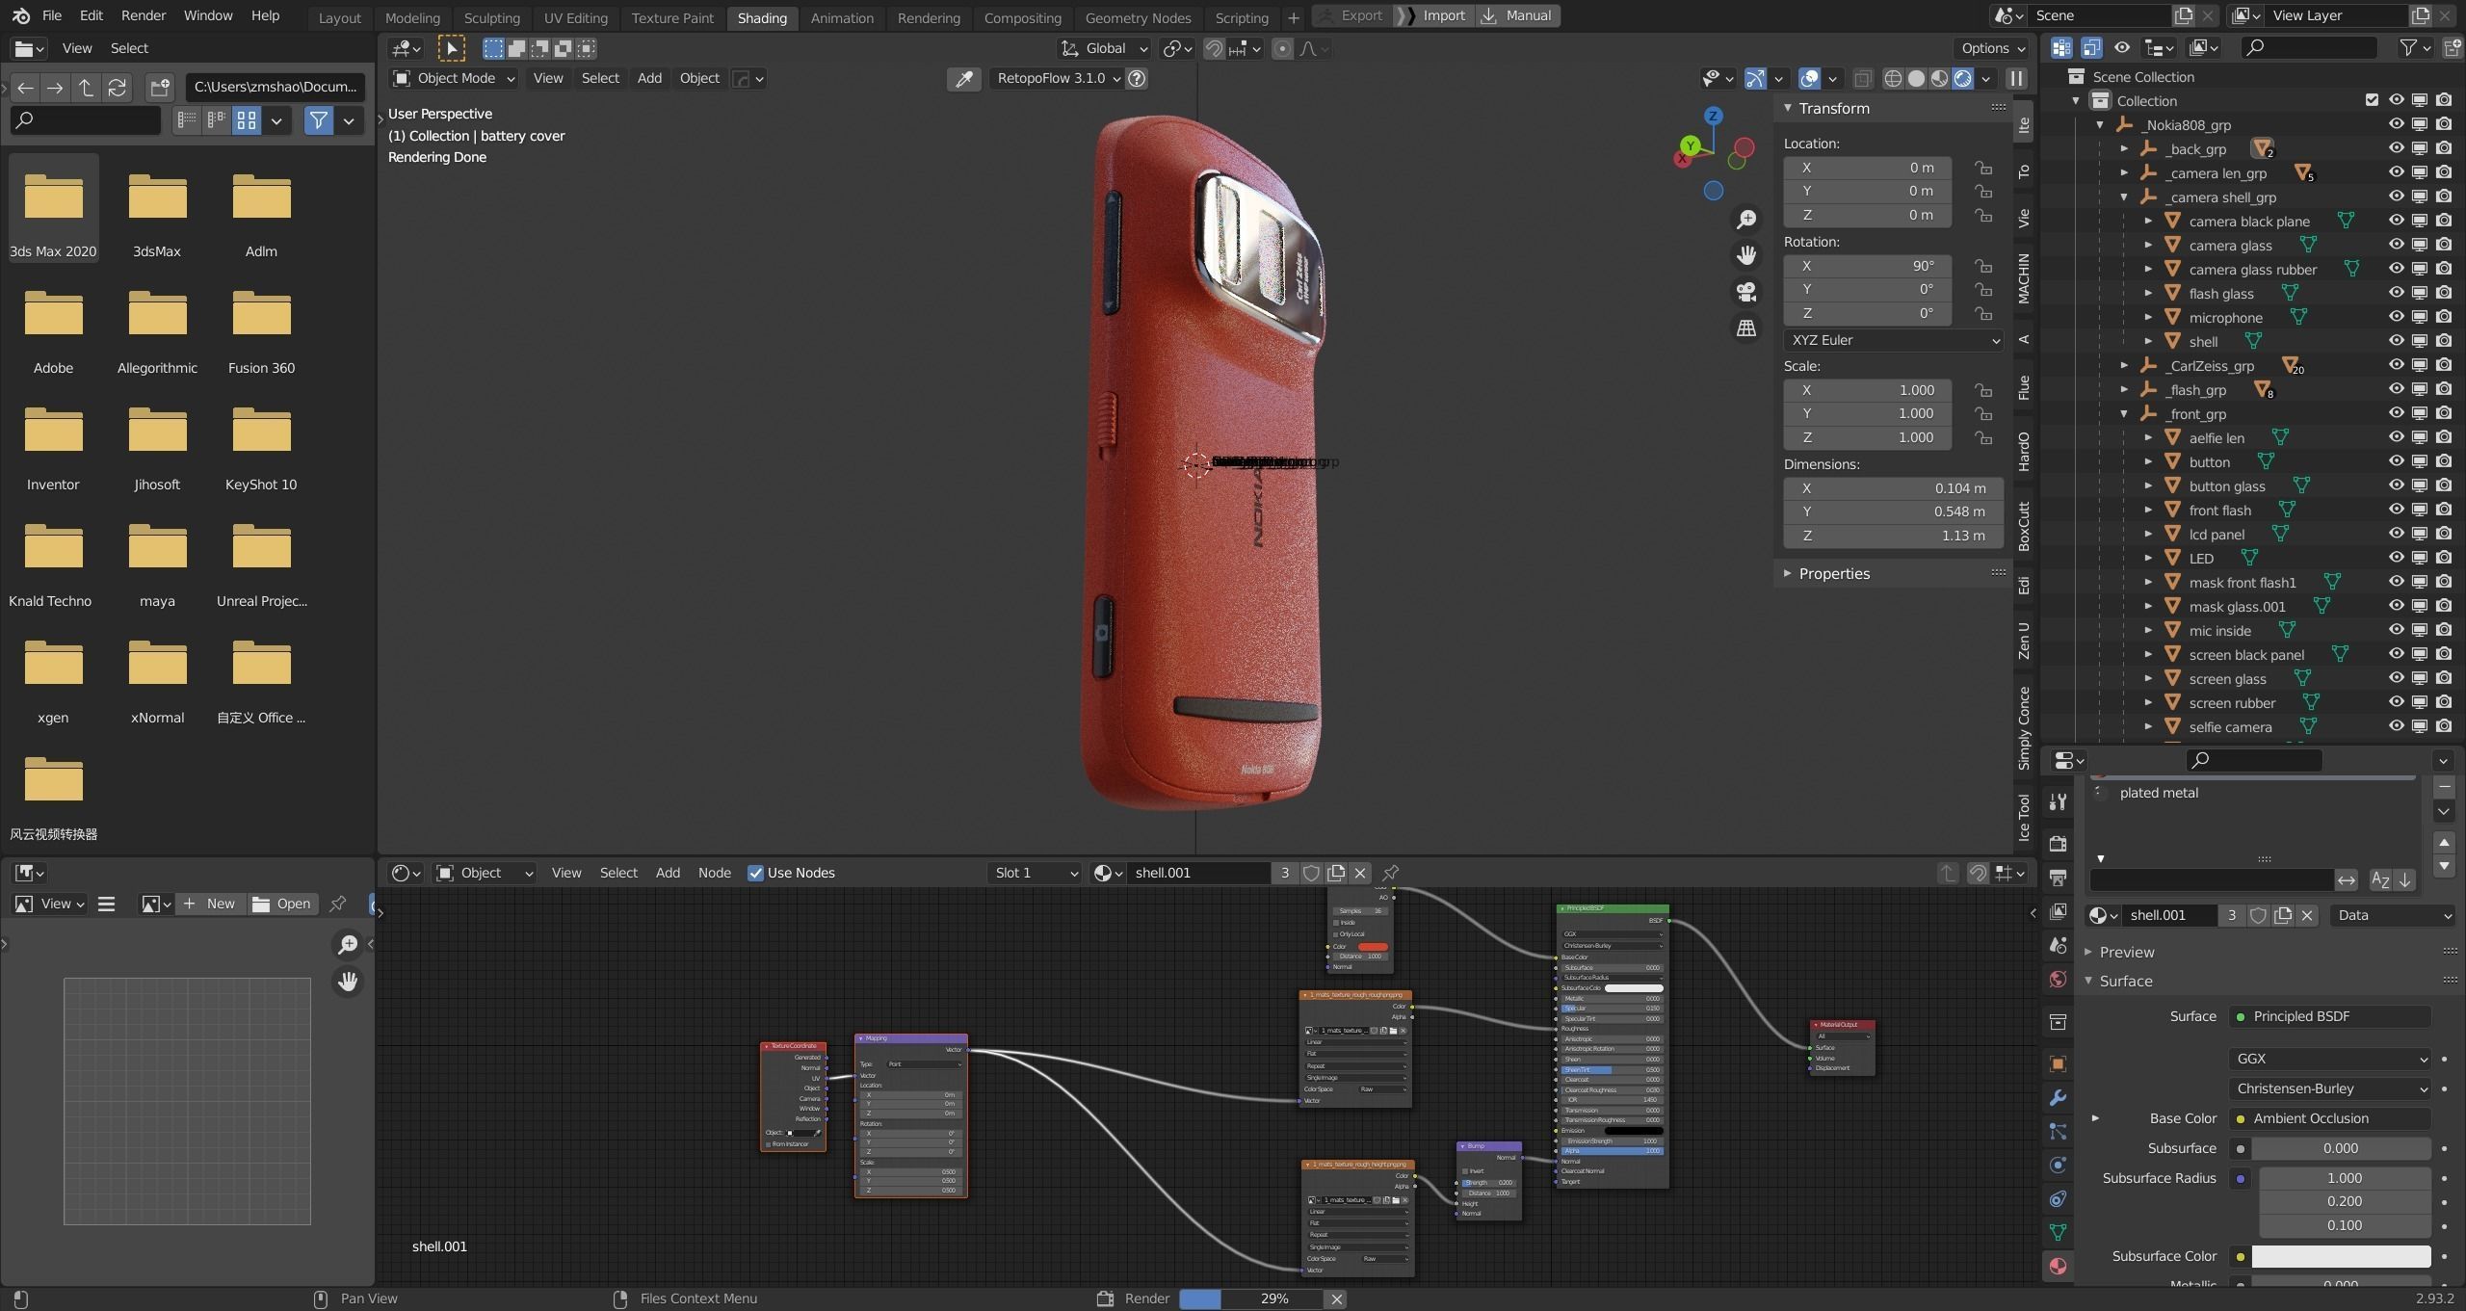The width and height of the screenshot is (2466, 1311).
Task: Open the Modifier properties wrench tab
Action: click(x=2058, y=1098)
